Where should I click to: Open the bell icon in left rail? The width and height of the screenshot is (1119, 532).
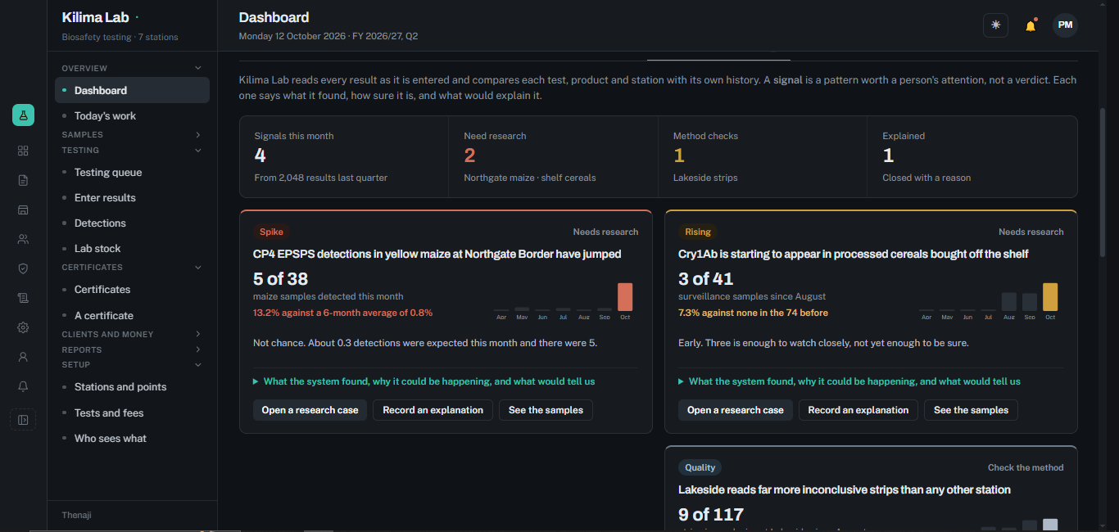(x=23, y=386)
